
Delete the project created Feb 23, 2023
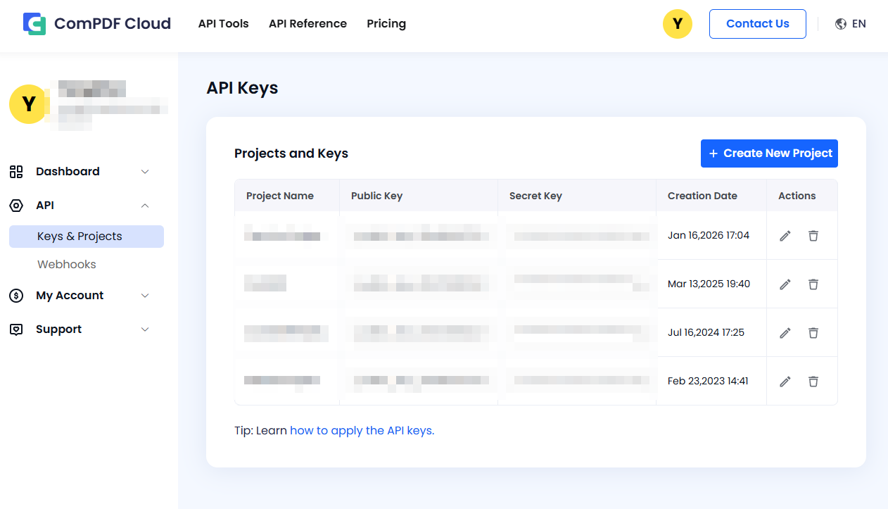813,381
